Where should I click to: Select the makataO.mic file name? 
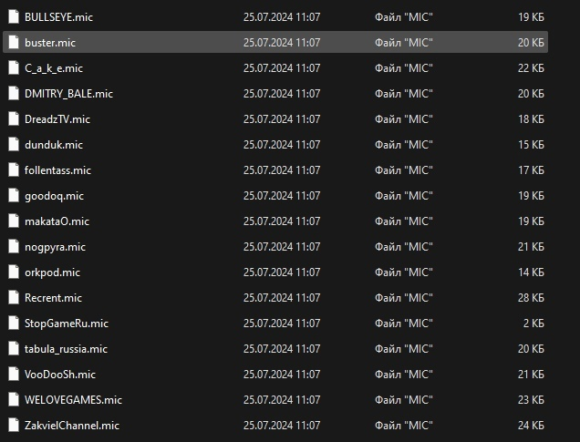point(57,221)
